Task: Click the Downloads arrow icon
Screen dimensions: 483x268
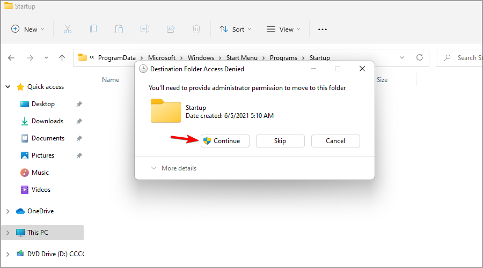Action: click(x=24, y=121)
